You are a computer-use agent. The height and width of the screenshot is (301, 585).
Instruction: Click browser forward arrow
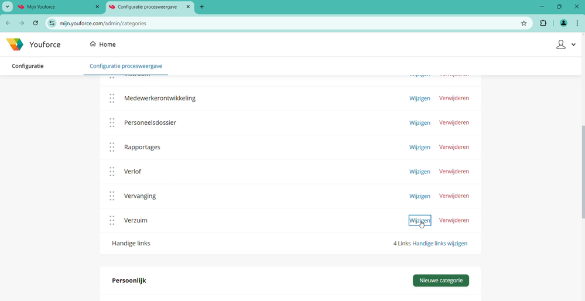coord(22,23)
